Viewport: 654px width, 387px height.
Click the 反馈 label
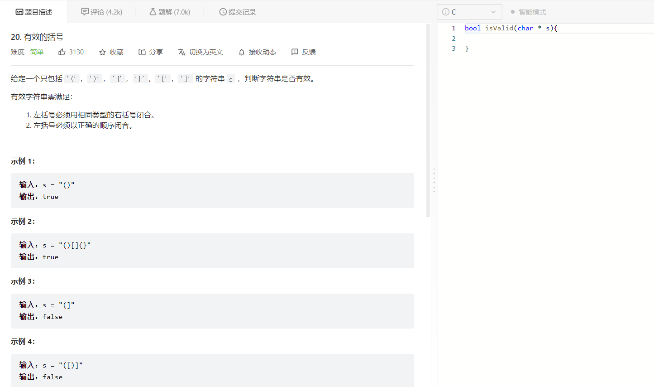309,52
